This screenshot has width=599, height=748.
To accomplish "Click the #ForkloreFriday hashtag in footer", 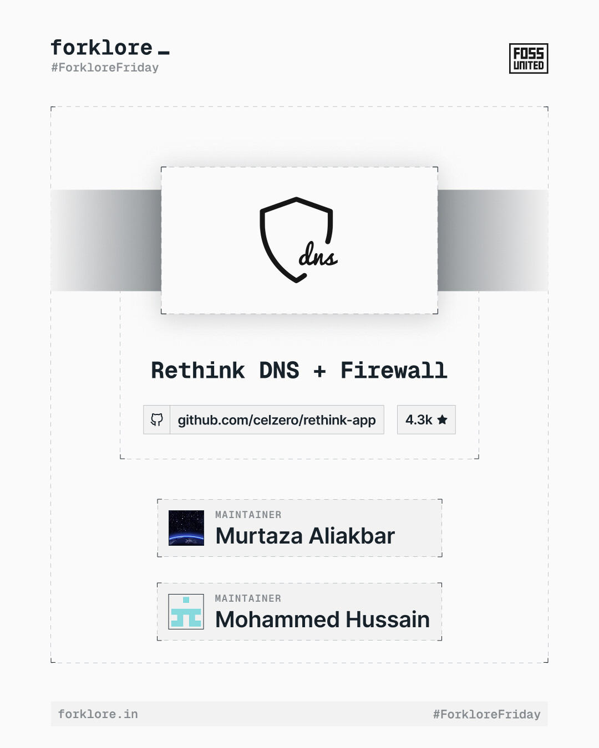I will coord(486,714).
